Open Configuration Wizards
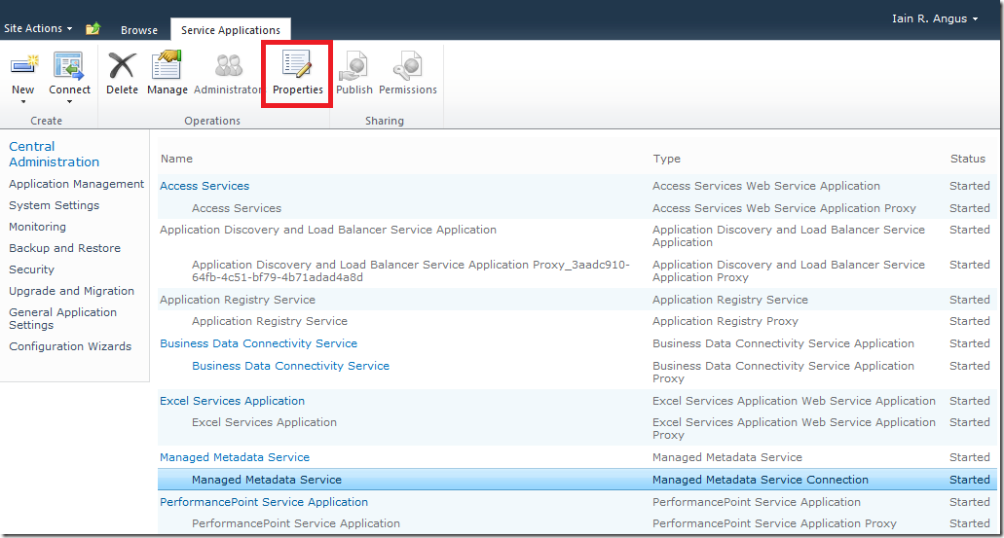Screen dimensions: 1004x538 70,346
